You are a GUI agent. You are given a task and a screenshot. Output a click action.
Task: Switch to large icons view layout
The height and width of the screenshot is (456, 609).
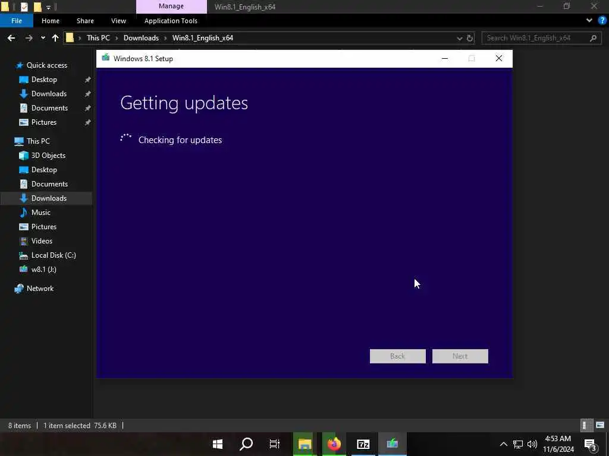(x=599, y=425)
